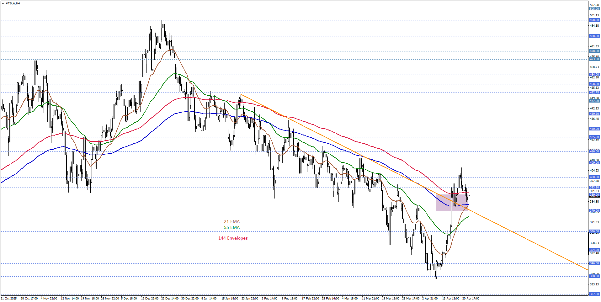The image size is (601, 302).
Task: Click the 498.00 price level tag
Action: [x=594, y=20]
